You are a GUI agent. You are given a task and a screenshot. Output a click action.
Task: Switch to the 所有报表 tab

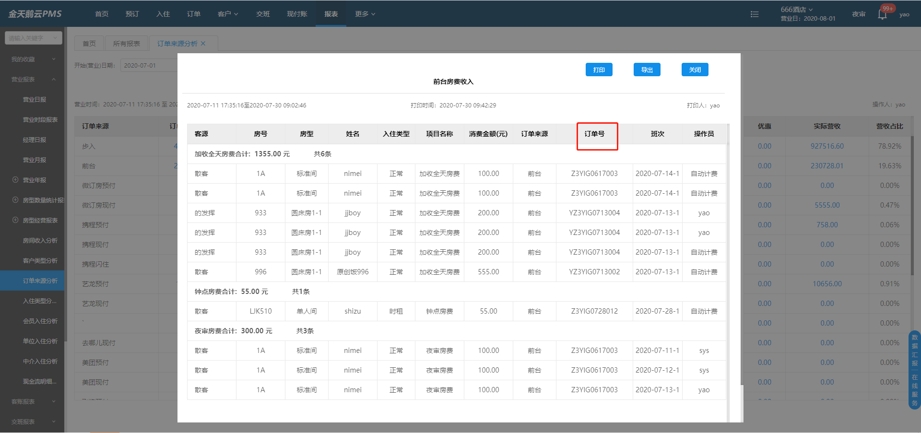[x=127, y=44]
